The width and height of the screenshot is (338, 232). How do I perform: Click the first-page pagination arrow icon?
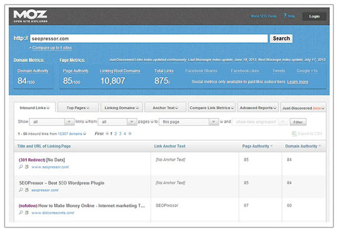pos(107,134)
